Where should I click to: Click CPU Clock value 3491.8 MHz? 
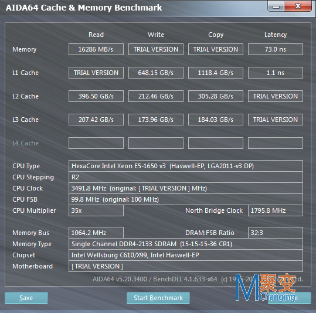coord(186,188)
